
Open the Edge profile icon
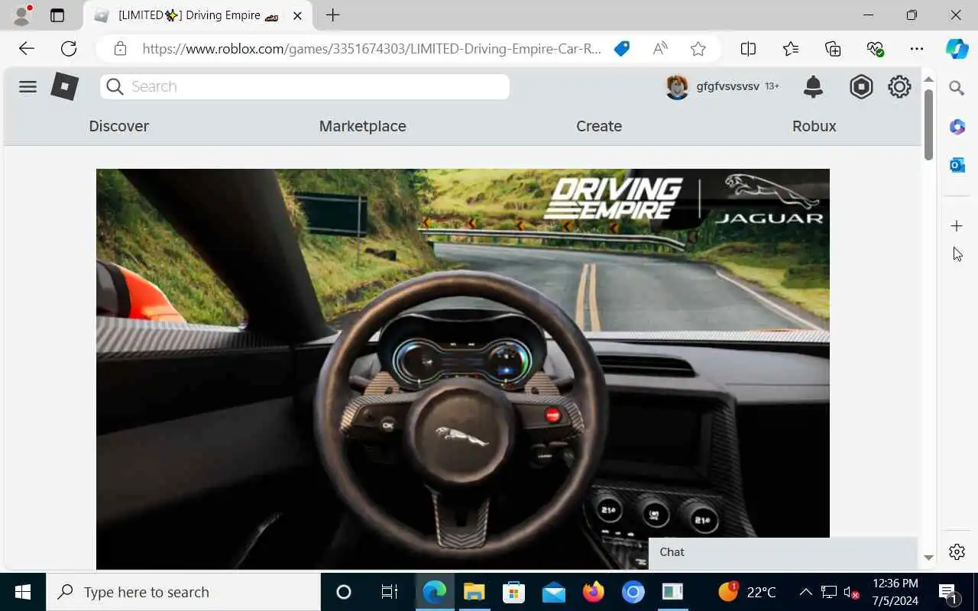[23, 15]
